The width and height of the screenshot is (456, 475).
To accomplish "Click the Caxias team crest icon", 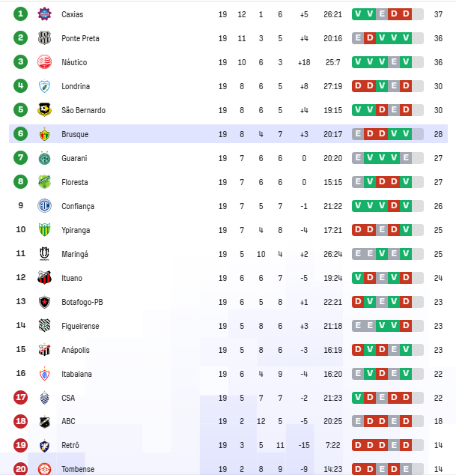I will pyautogui.click(x=44, y=14).
